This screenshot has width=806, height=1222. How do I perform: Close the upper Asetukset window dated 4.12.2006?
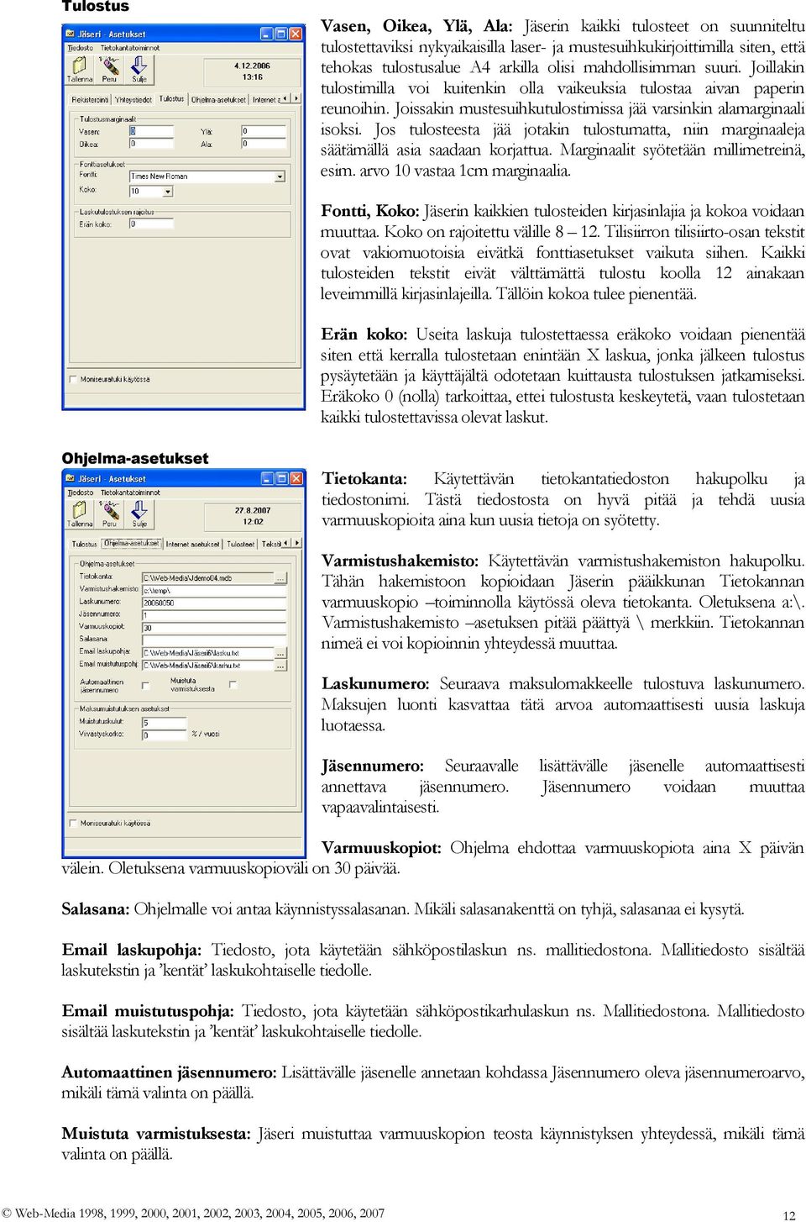296,34
